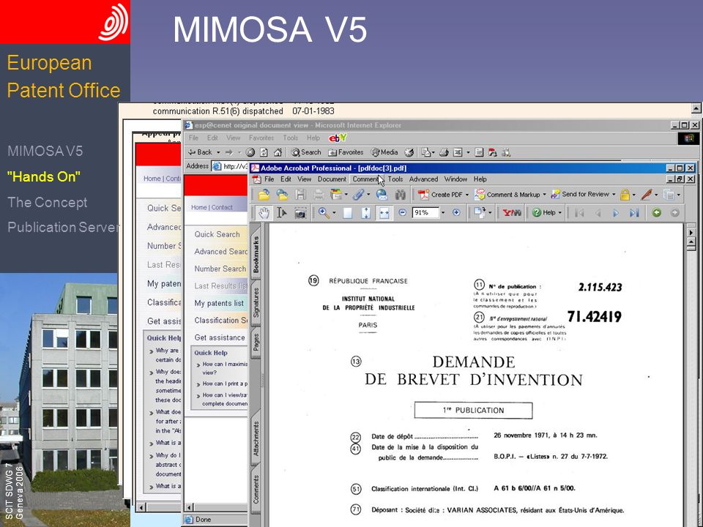Click the Actual Size page icon
Viewport: 703px width, 527px height.
pyautogui.click(x=348, y=213)
